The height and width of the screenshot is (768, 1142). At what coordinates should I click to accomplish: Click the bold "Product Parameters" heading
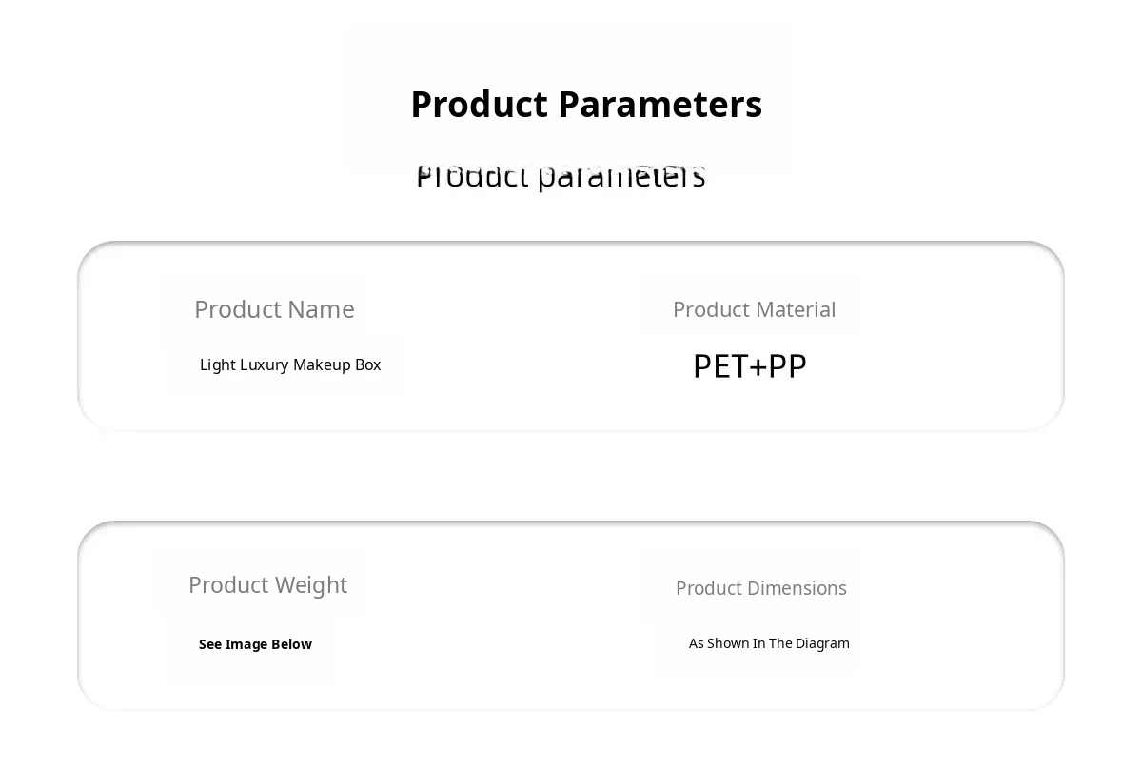tap(586, 105)
